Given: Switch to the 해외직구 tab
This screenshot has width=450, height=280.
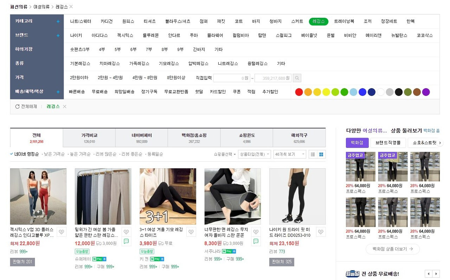Looking at the screenshot, I should (299, 138).
